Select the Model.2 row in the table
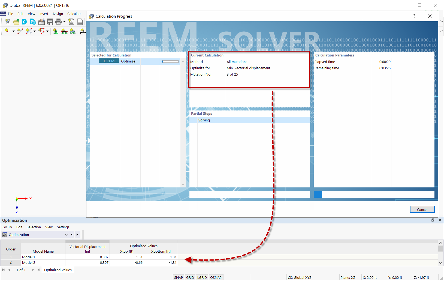This screenshot has width=444, height=281. (x=89, y=262)
